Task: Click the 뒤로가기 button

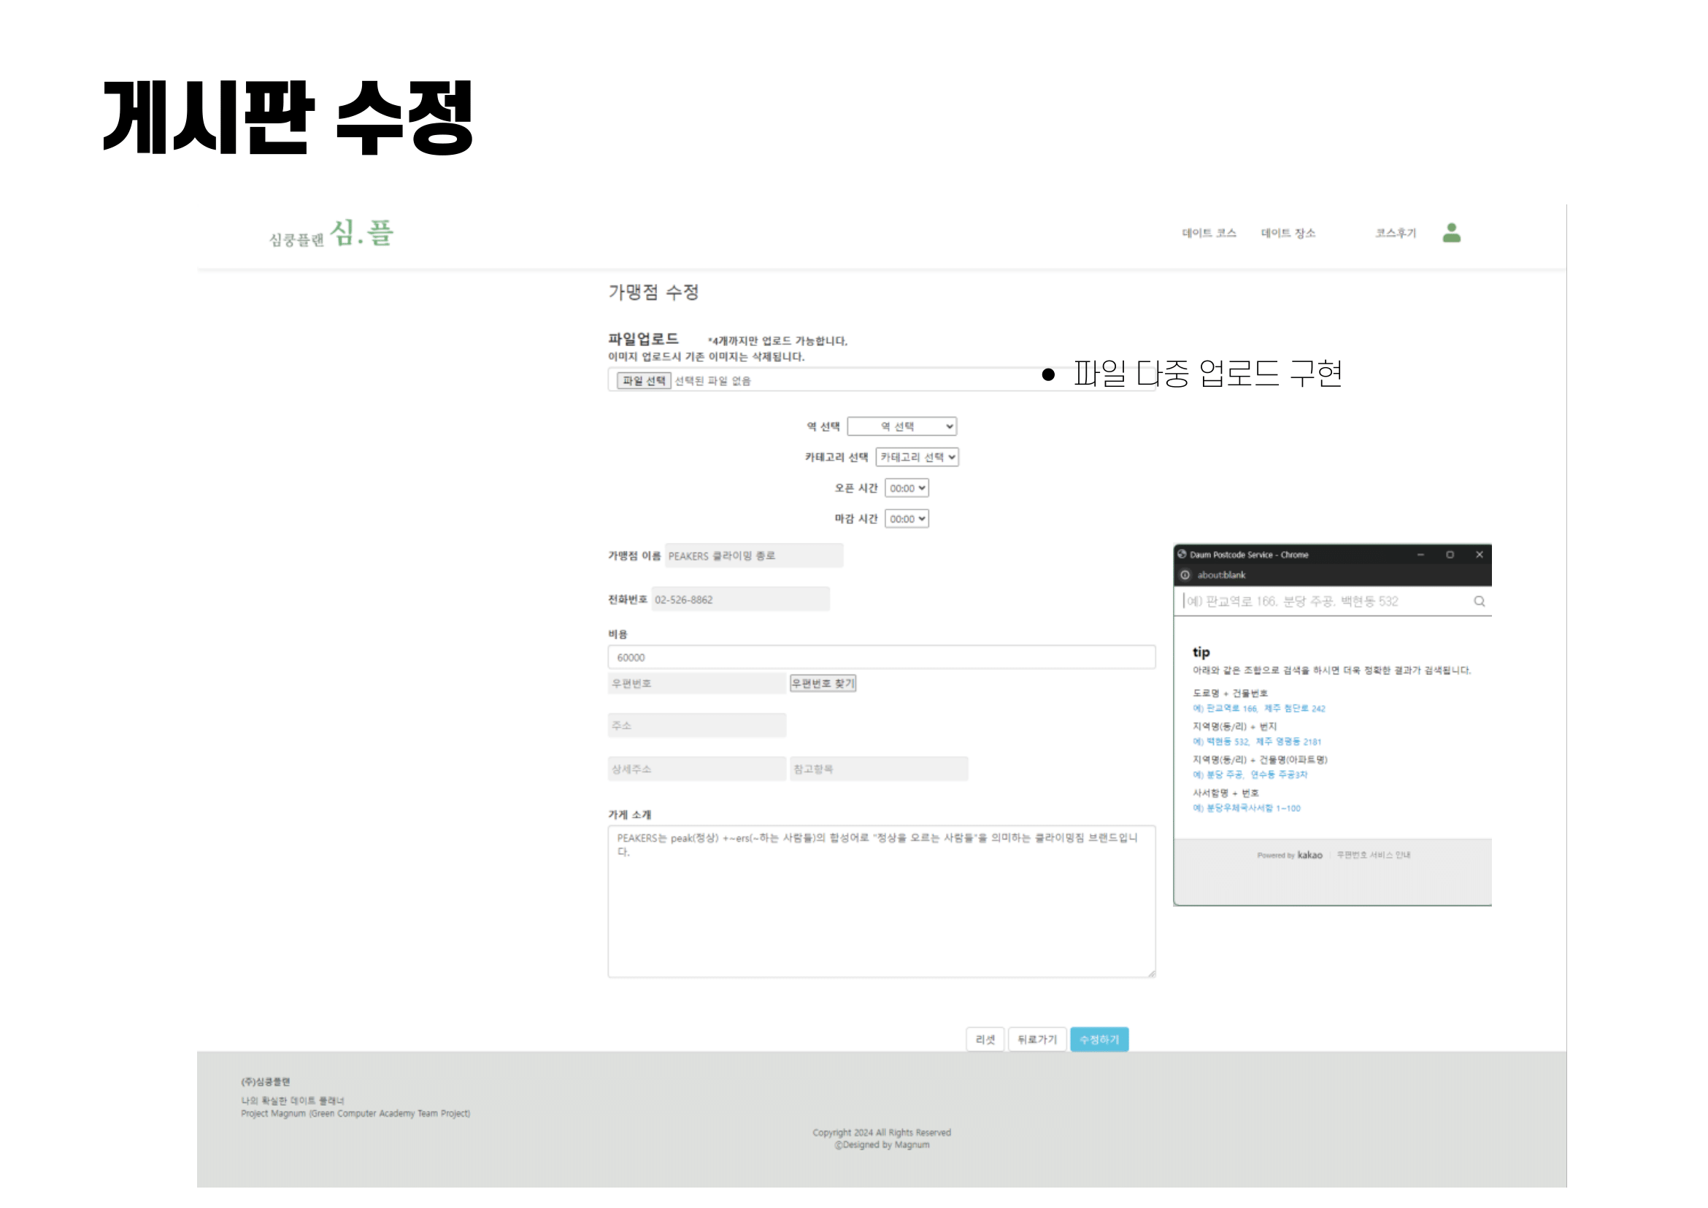Action: point(1037,1040)
